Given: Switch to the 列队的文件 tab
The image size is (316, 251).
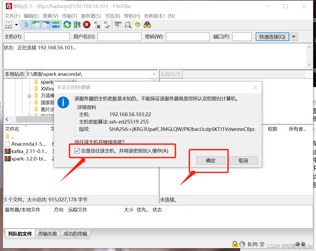Looking at the screenshot, I should [x=20, y=234].
